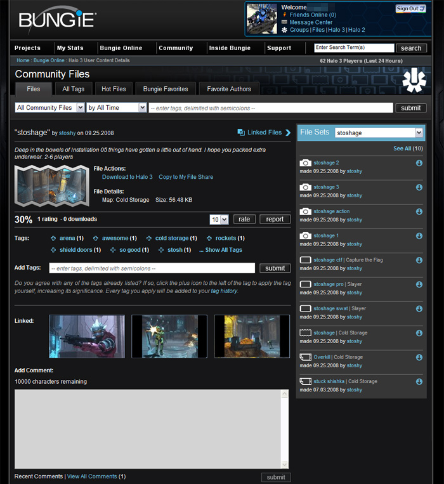Click the Download to Halo 3 link
This screenshot has width=444, height=484.
[127, 177]
